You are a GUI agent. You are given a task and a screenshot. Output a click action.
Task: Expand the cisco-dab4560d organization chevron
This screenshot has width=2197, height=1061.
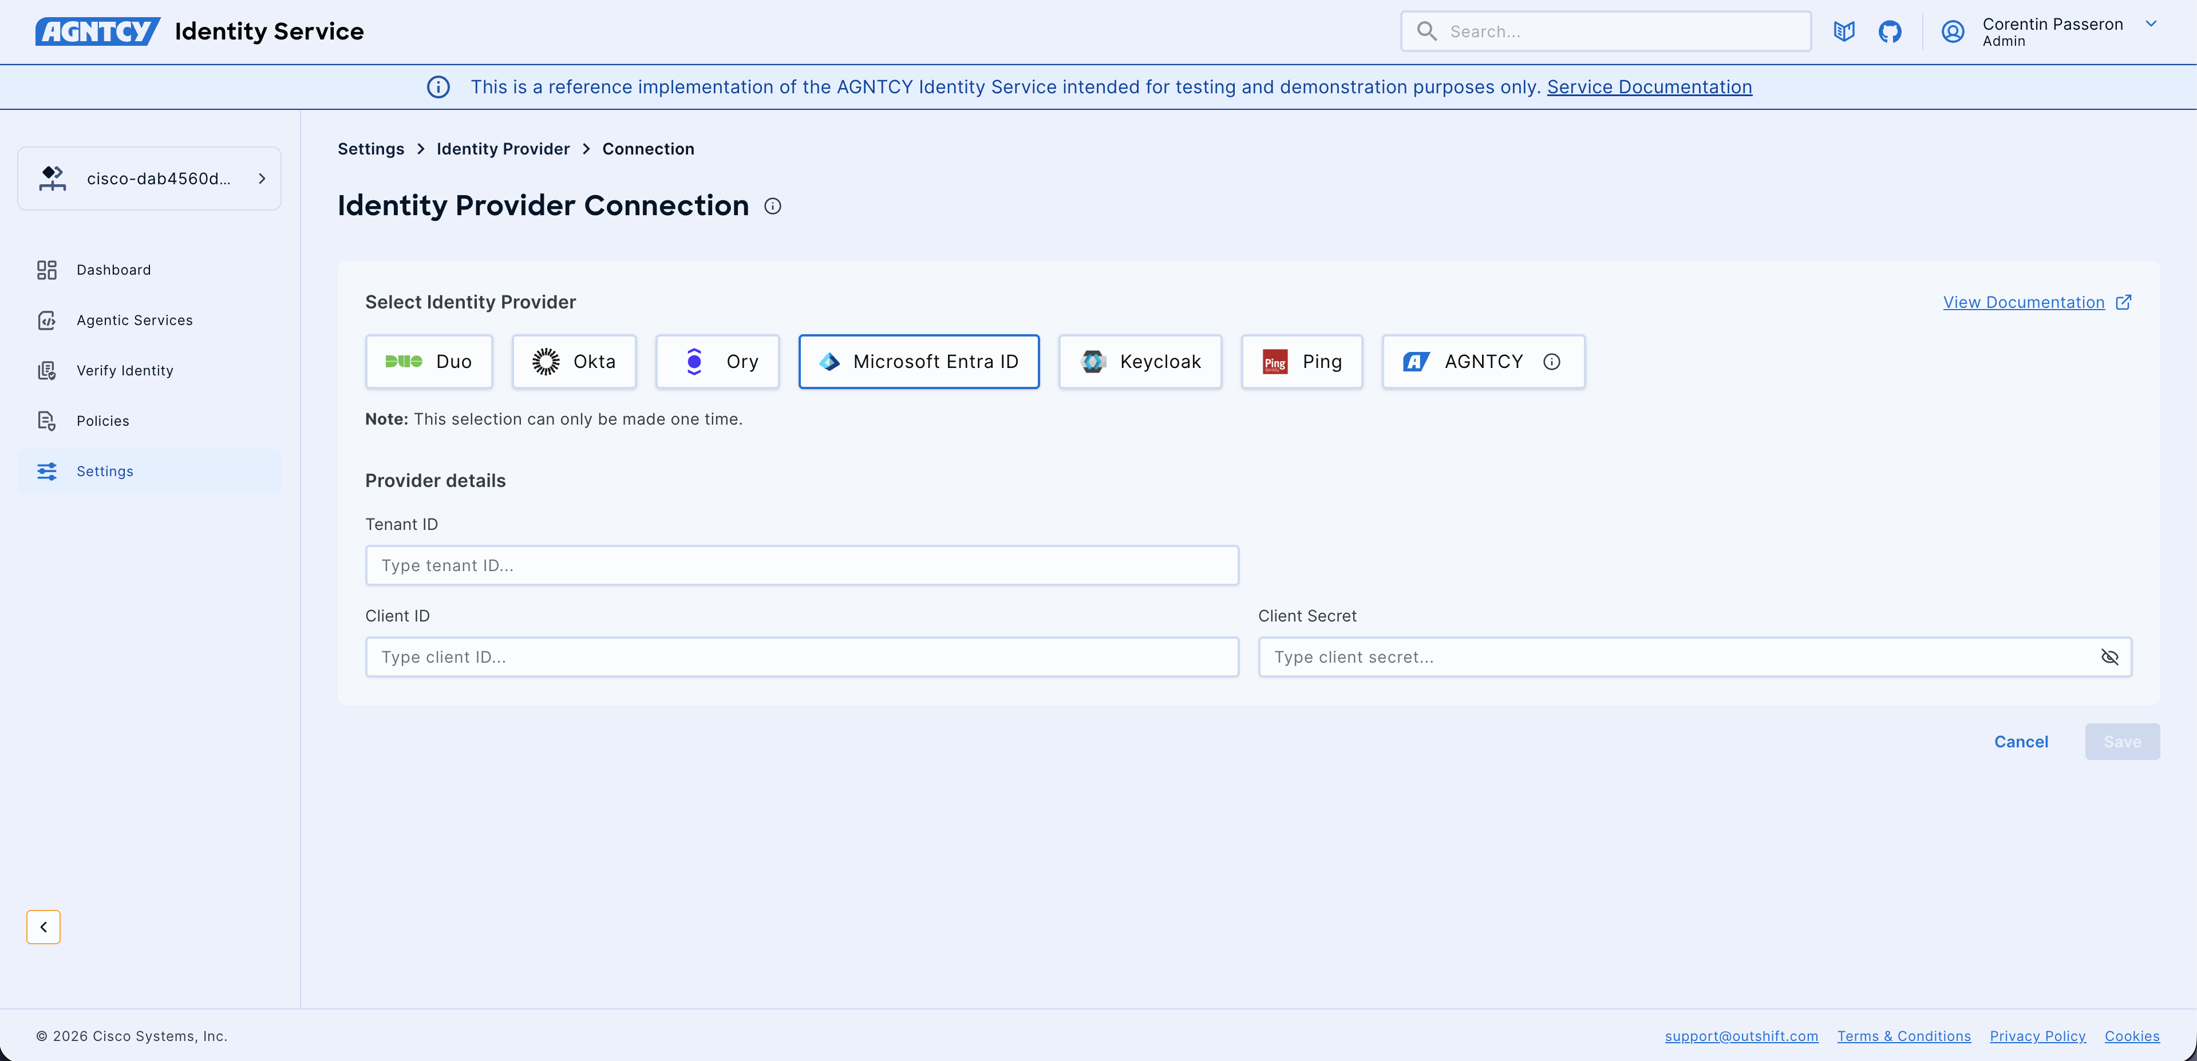[262, 178]
